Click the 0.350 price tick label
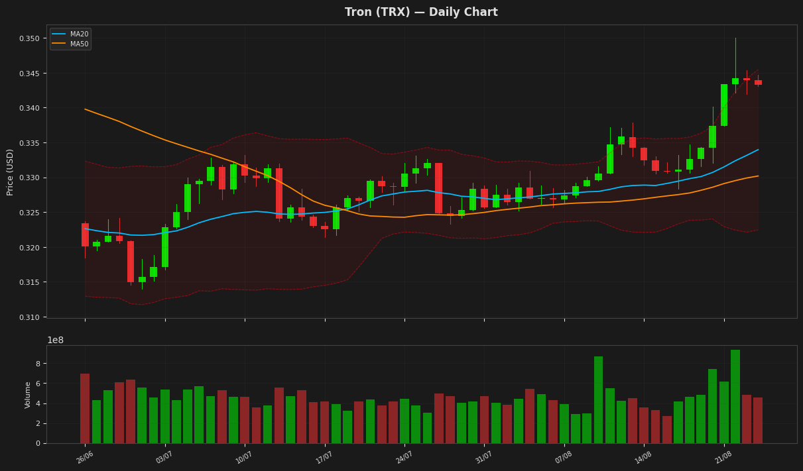The image size is (803, 471). coord(29,38)
